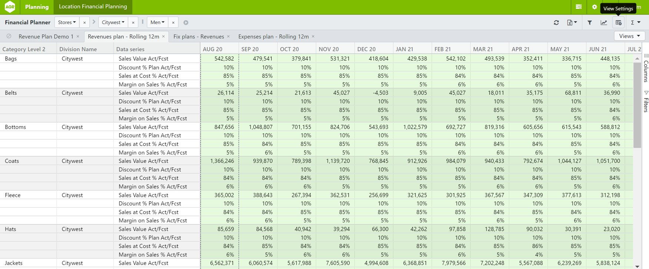Screen dimensions: 649x269
Task: Expand the Views dropdown button
Action: click(629, 36)
